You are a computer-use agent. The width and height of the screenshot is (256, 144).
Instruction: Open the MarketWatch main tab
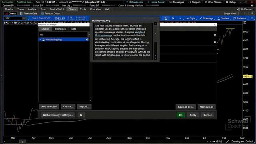point(57,9)
